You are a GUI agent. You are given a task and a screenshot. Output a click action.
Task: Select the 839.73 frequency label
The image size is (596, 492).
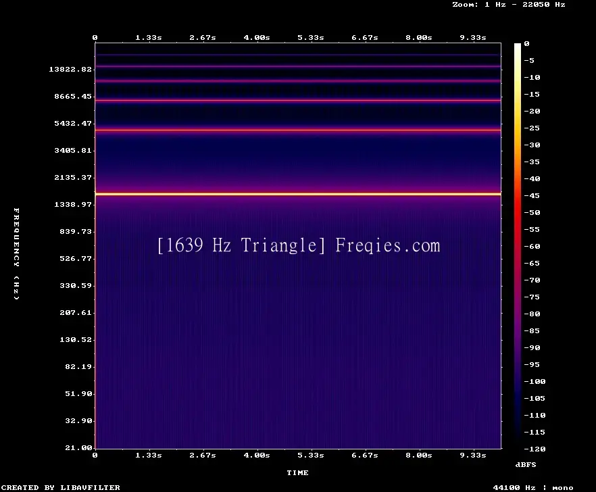click(x=76, y=231)
